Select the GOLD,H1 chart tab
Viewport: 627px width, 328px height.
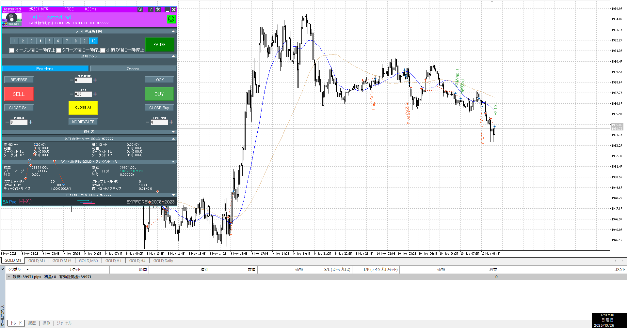tap(113, 261)
